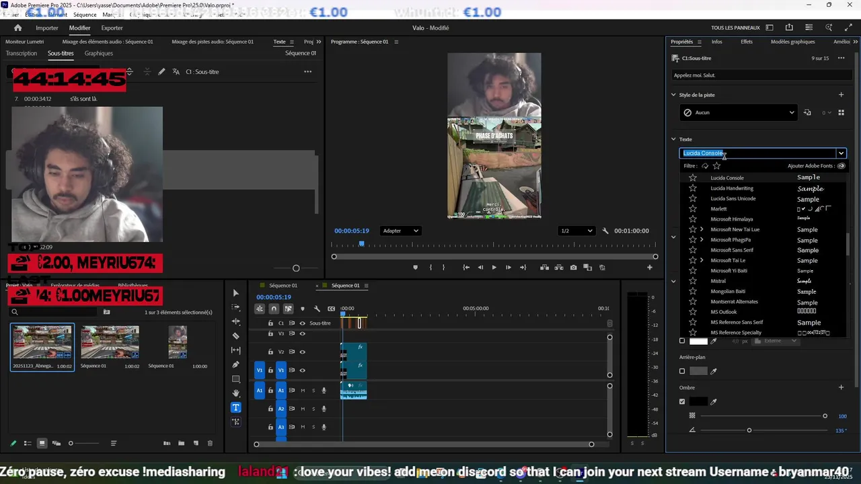
Task: Select the Razor tool
Action: [x=235, y=335]
